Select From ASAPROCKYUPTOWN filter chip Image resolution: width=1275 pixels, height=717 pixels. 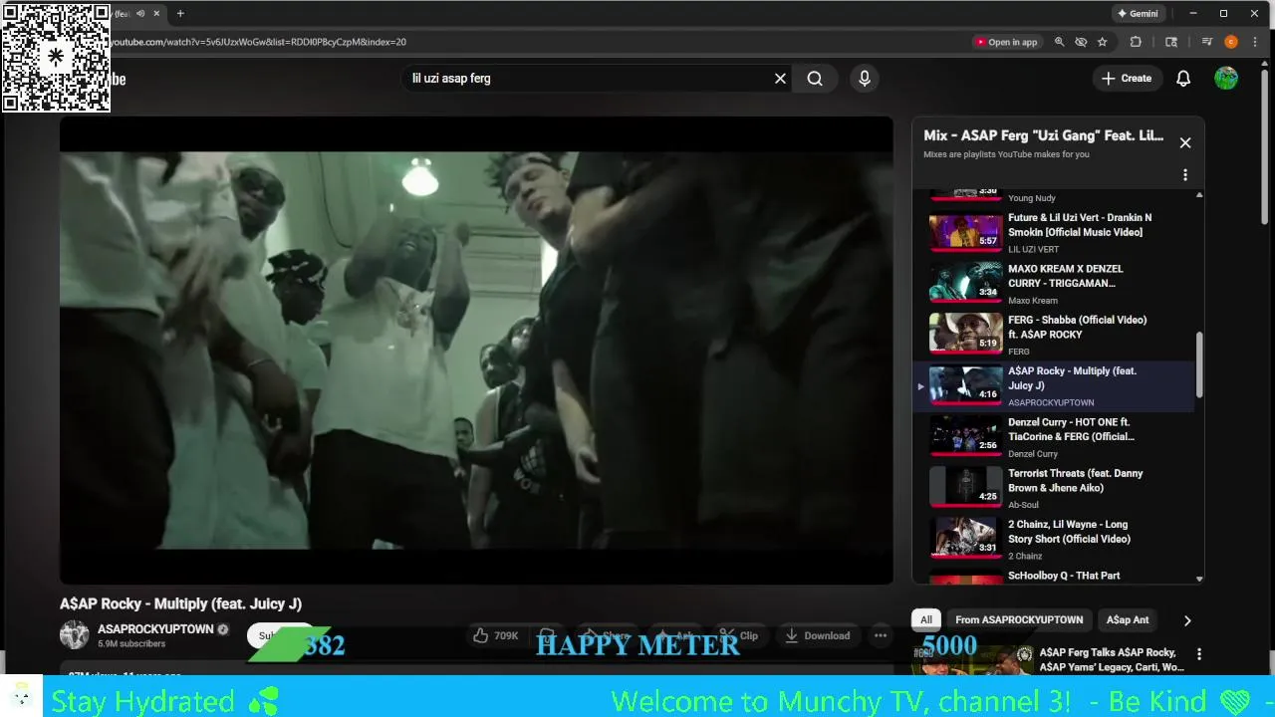1019,619
